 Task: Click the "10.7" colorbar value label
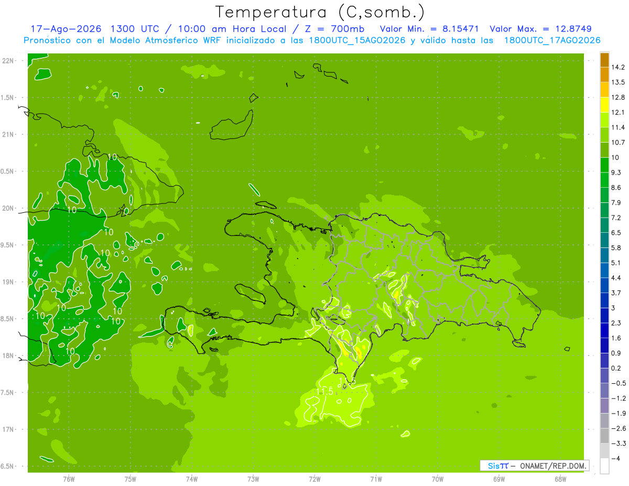618,143
